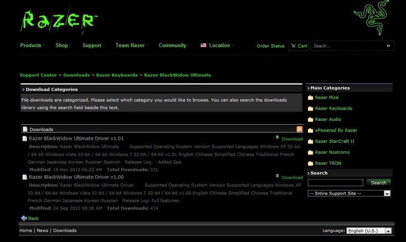Click the document icon in Downloads header
This screenshot has height=242, width=406.
coord(25,129)
